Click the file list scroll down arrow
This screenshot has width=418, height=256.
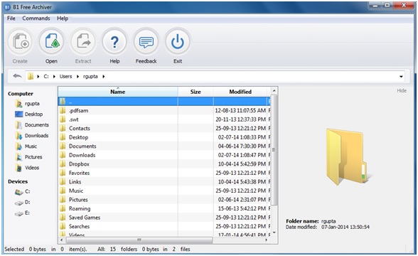[x=274, y=233]
